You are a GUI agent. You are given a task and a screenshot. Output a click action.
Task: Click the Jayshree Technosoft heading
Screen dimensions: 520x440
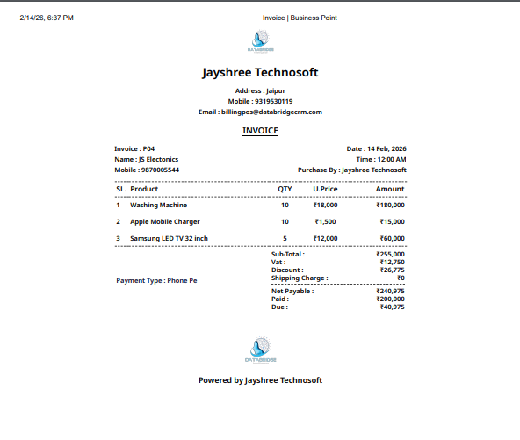(260, 73)
